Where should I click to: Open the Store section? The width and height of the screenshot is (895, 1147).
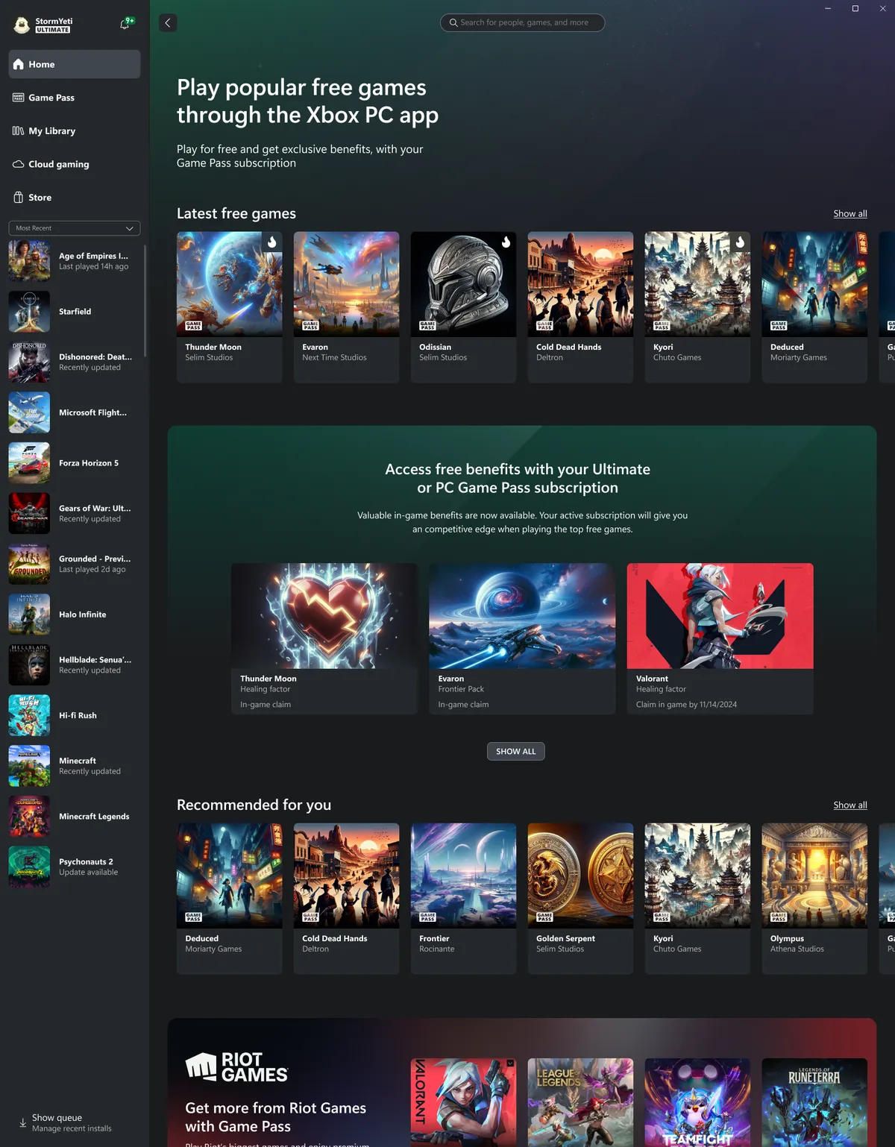point(75,198)
